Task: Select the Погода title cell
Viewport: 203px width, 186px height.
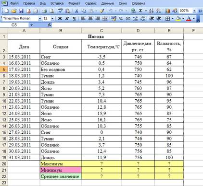Action: (x=96, y=36)
